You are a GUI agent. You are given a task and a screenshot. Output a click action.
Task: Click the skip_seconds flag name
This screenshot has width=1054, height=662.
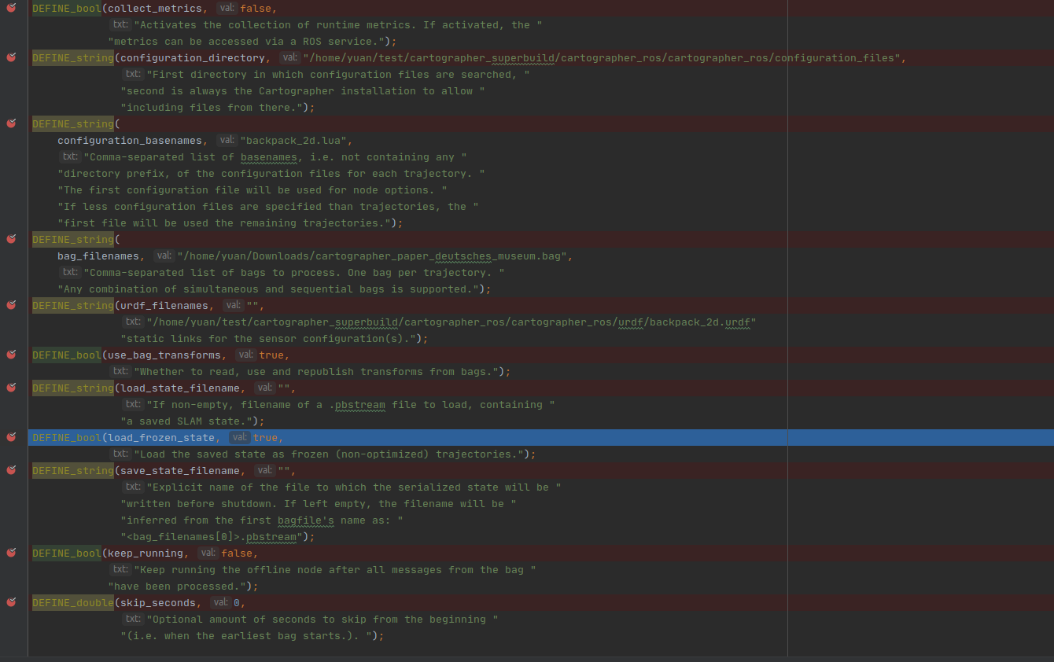[x=158, y=602]
